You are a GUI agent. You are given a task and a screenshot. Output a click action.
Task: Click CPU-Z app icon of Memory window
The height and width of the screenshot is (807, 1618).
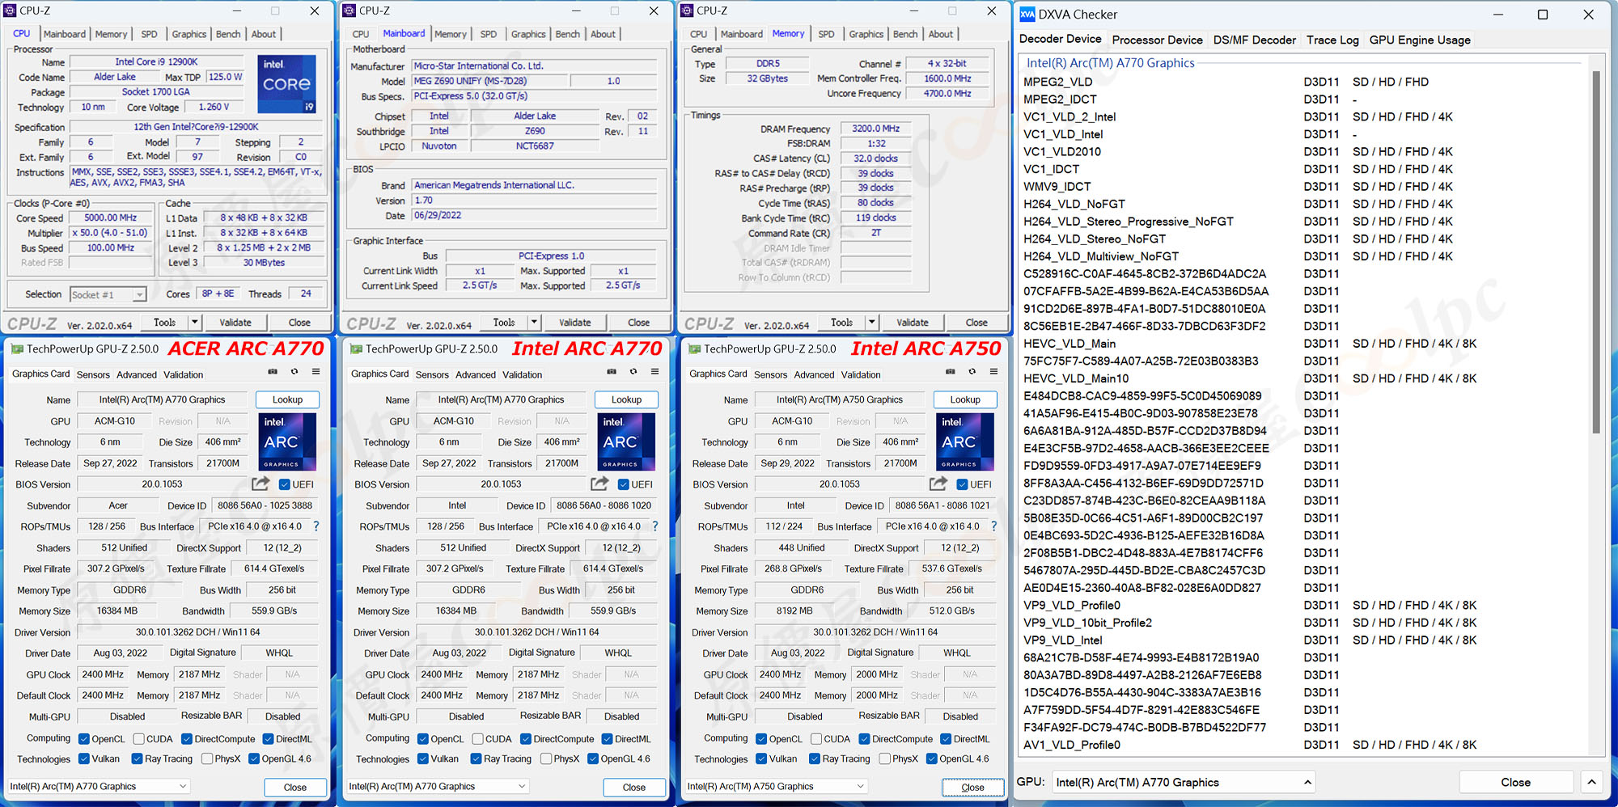[x=688, y=11]
